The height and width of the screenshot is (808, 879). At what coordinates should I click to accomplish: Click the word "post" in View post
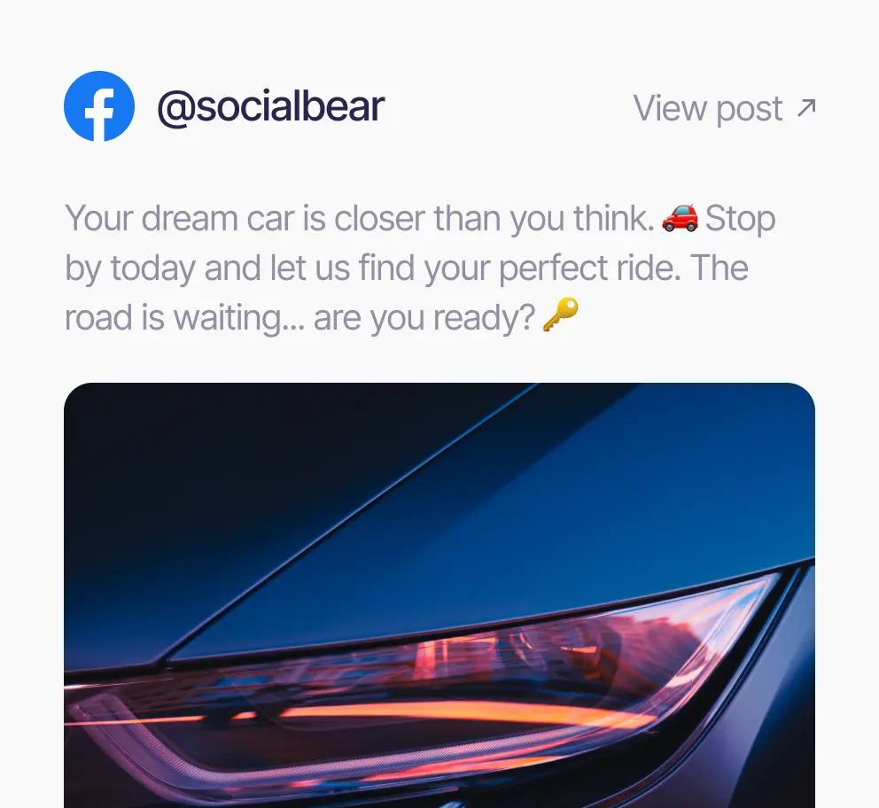coord(749,109)
